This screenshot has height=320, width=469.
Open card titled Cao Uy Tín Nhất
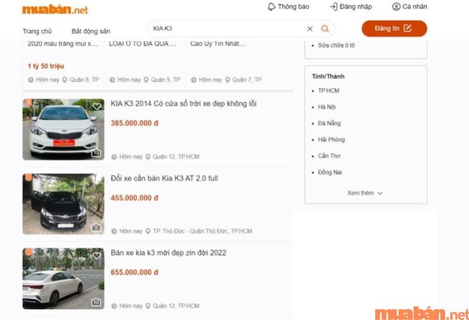(x=218, y=44)
